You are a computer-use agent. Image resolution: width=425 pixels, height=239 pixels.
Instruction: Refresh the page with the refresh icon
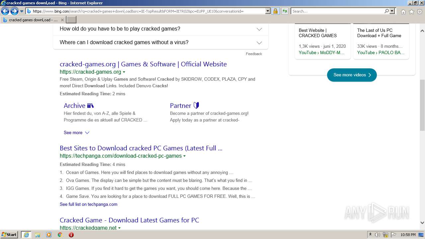tap(285, 11)
